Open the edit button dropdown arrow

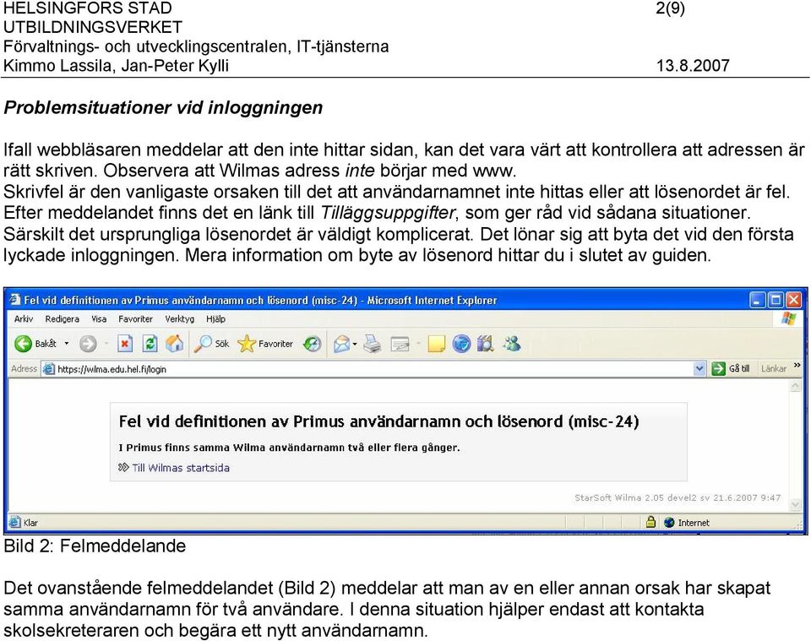pyautogui.click(x=418, y=344)
